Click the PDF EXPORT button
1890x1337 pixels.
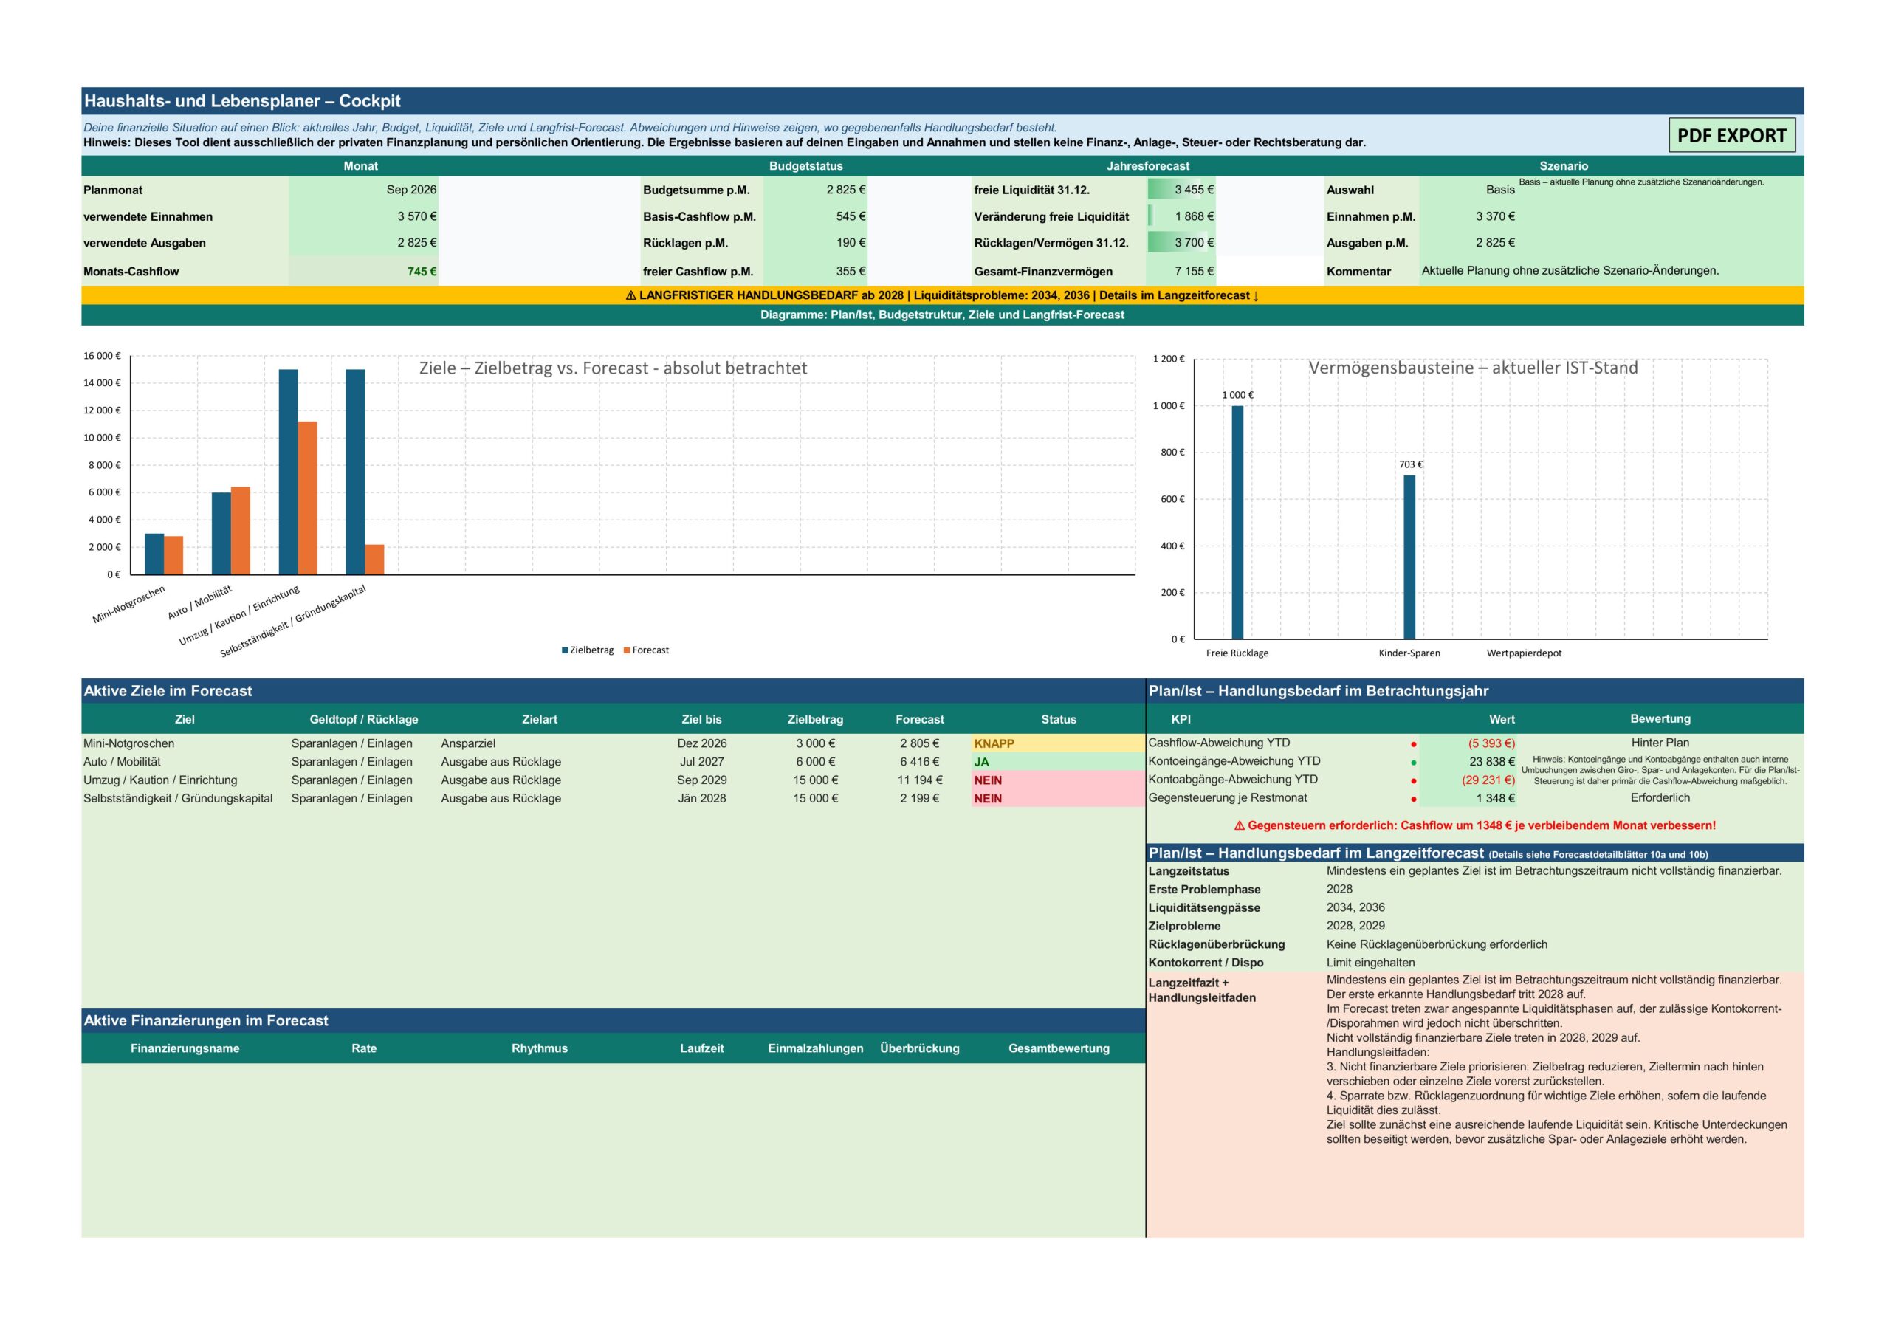point(1732,136)
